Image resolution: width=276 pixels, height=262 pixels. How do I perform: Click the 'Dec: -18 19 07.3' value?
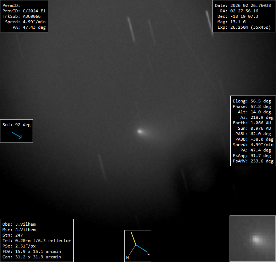click(238, 16)
